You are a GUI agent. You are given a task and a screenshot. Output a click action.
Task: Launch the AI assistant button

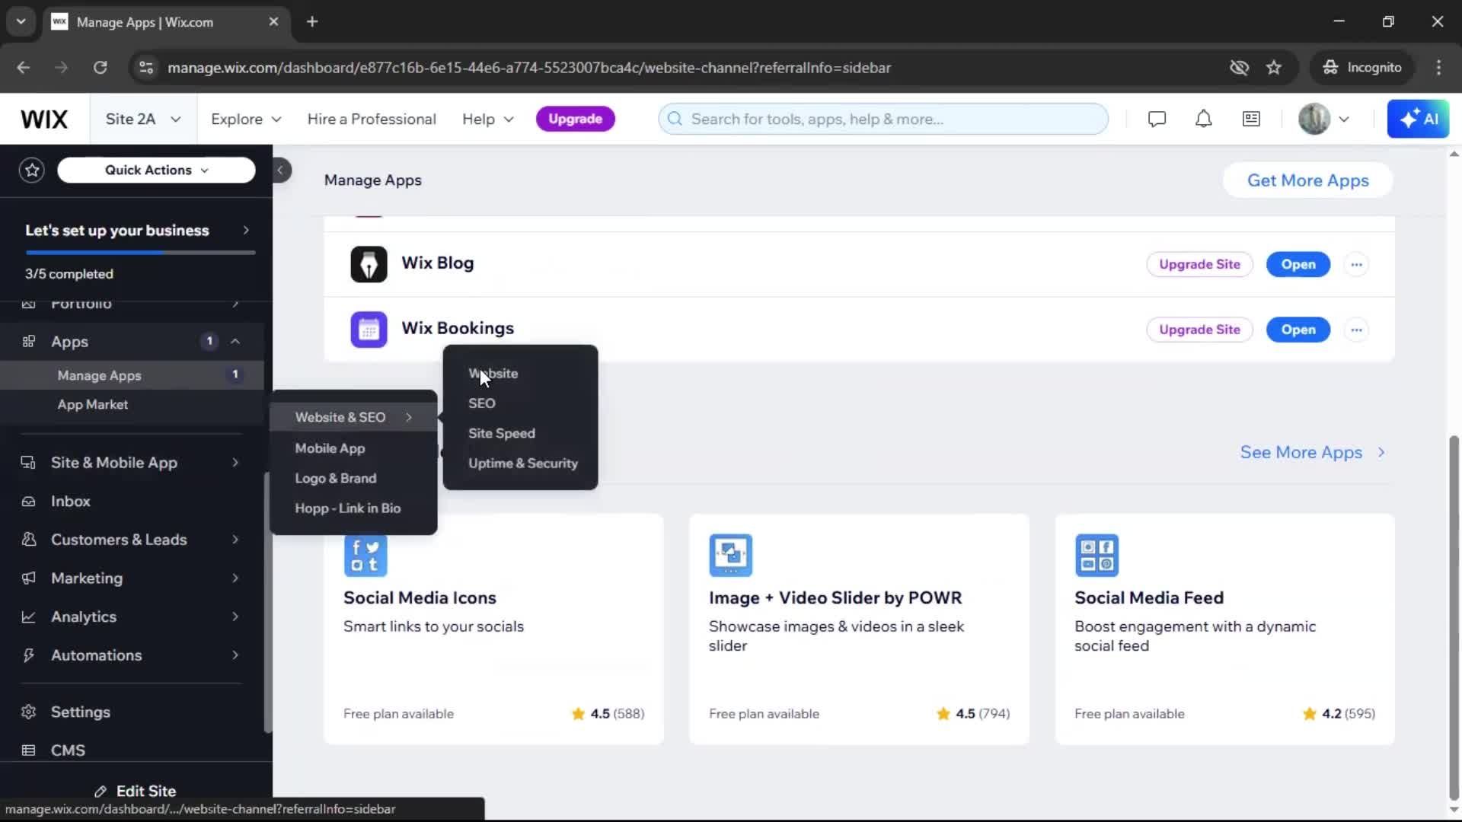1418,119
